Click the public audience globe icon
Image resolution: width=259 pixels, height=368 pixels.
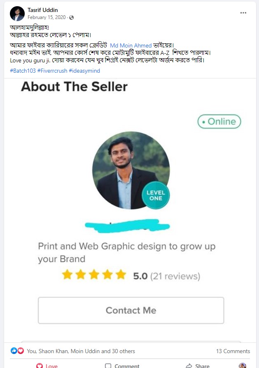72,18
